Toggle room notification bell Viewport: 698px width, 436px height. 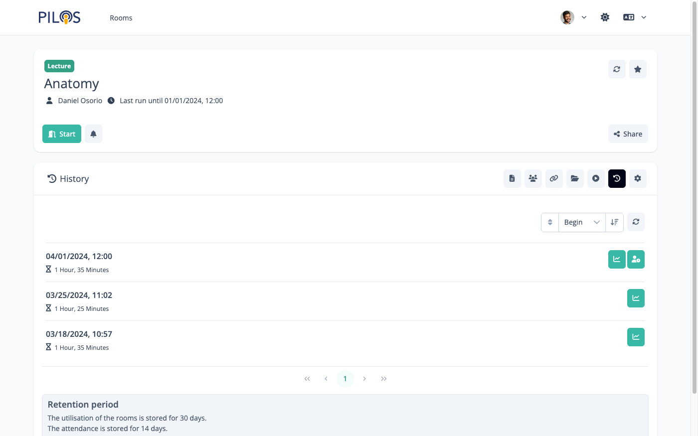pos(93,134)
